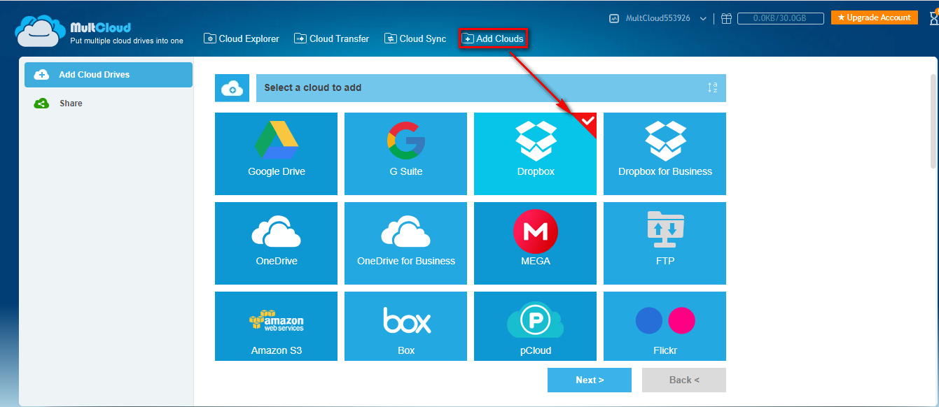Click the Next button
This screenshot has width=939, height=407.
590,380
